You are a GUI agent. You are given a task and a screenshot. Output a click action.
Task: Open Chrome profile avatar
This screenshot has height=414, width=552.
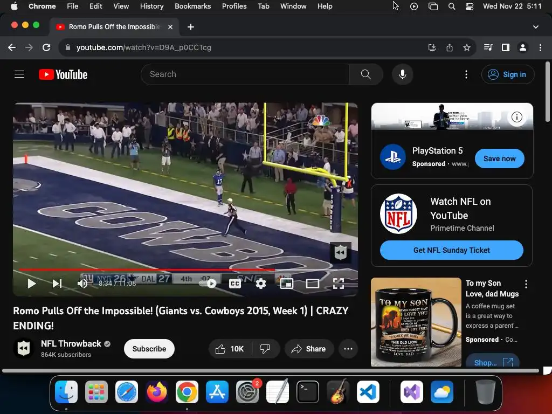coord(523,47)
